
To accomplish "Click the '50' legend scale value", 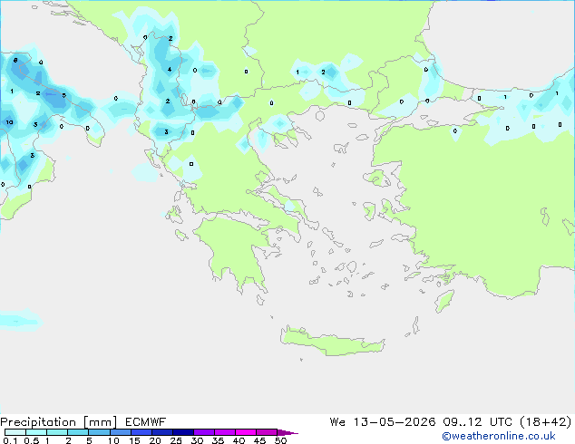I will 281,440.
